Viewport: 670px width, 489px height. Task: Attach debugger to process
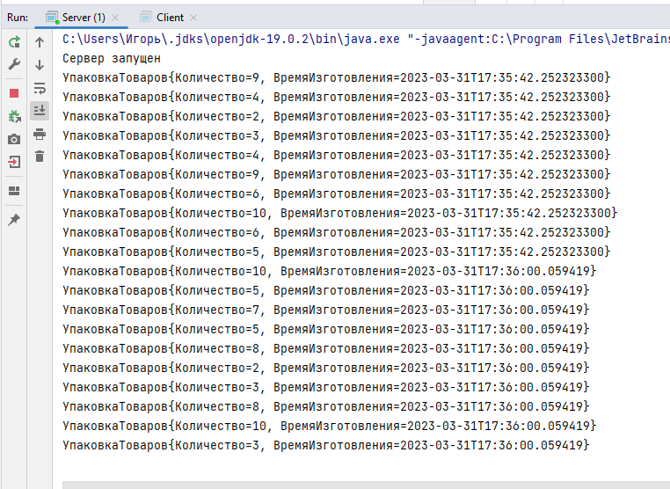point(14,116)
